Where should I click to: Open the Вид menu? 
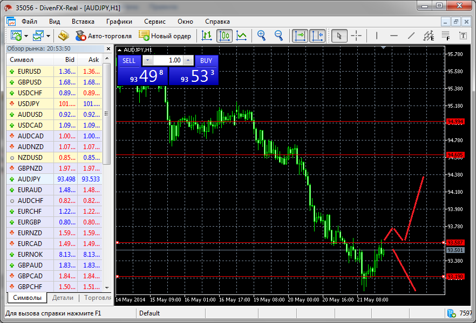coord(55,22)
